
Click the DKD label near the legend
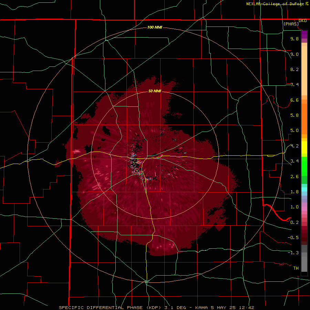tap(303, 21)
